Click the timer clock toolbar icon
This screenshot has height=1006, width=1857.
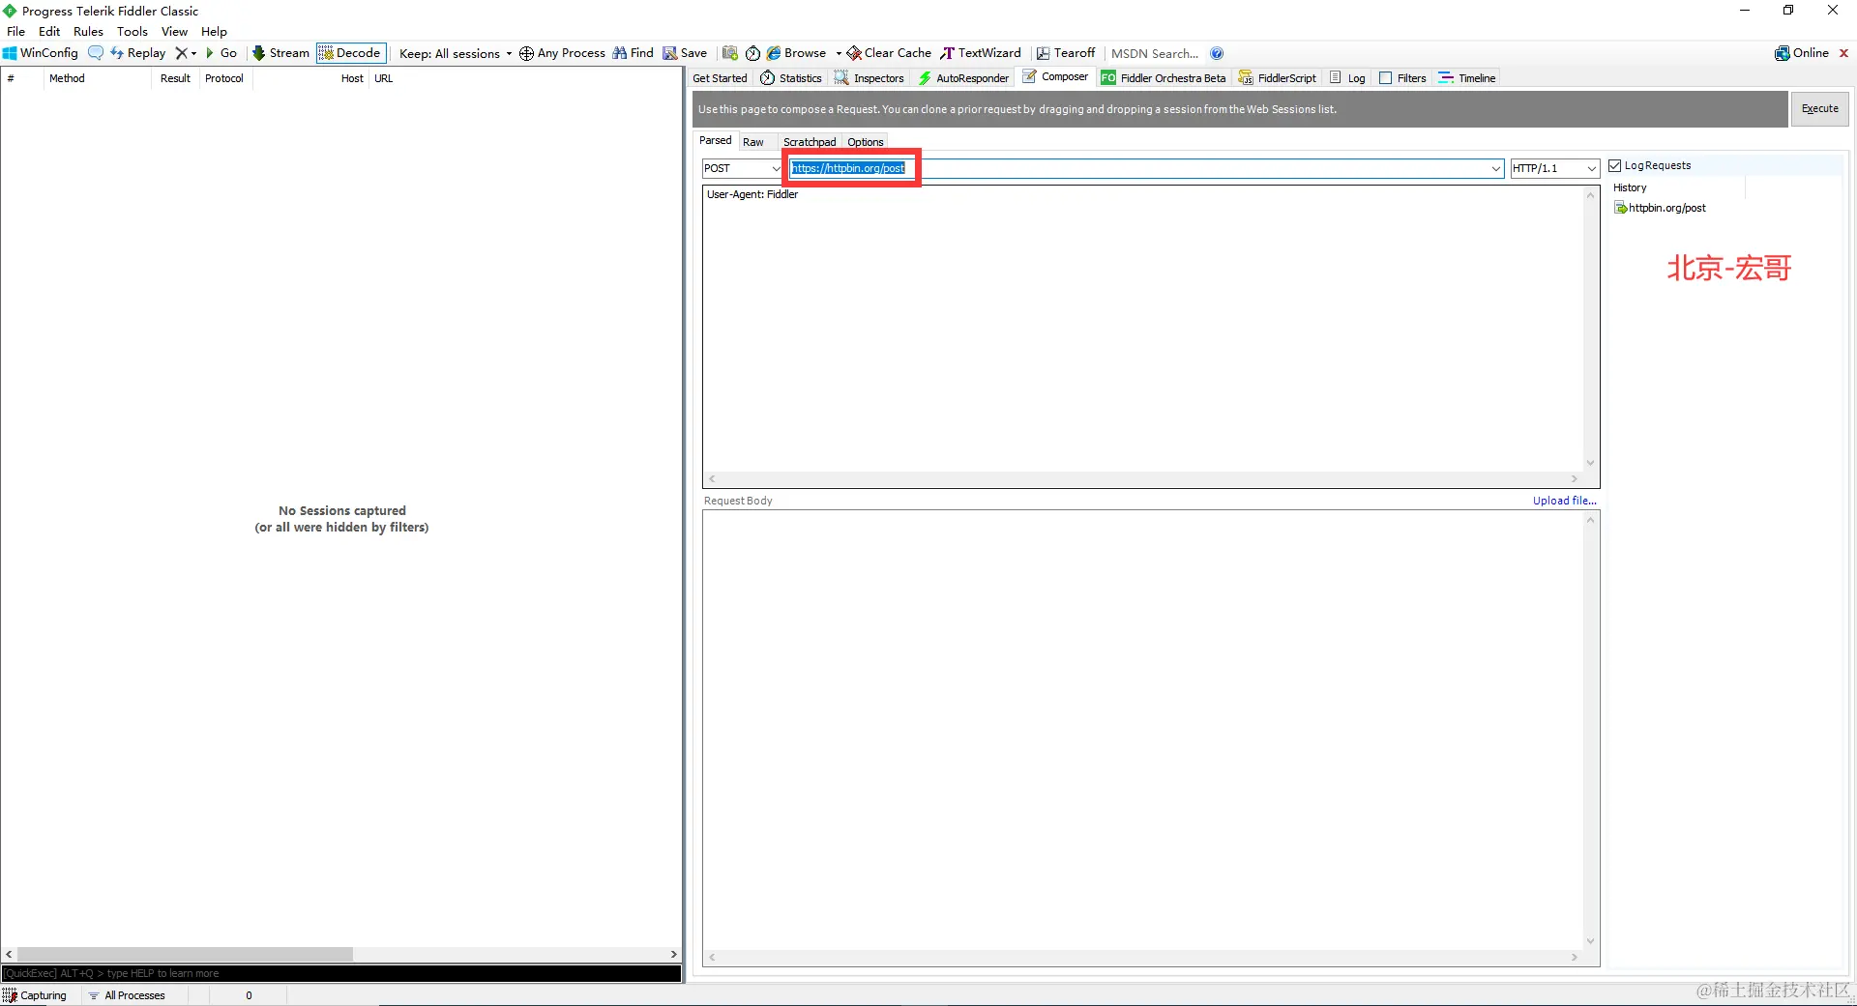pyautogui.click(x=752, y=53)
